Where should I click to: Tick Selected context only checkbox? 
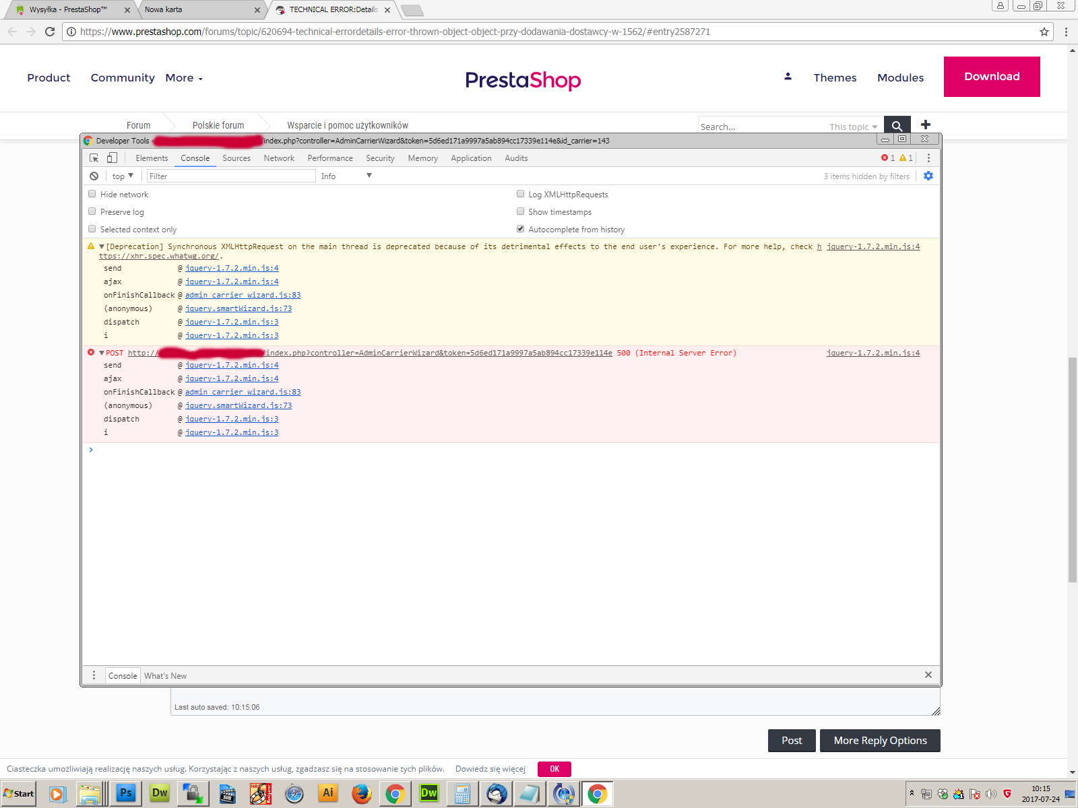(92, 229)
